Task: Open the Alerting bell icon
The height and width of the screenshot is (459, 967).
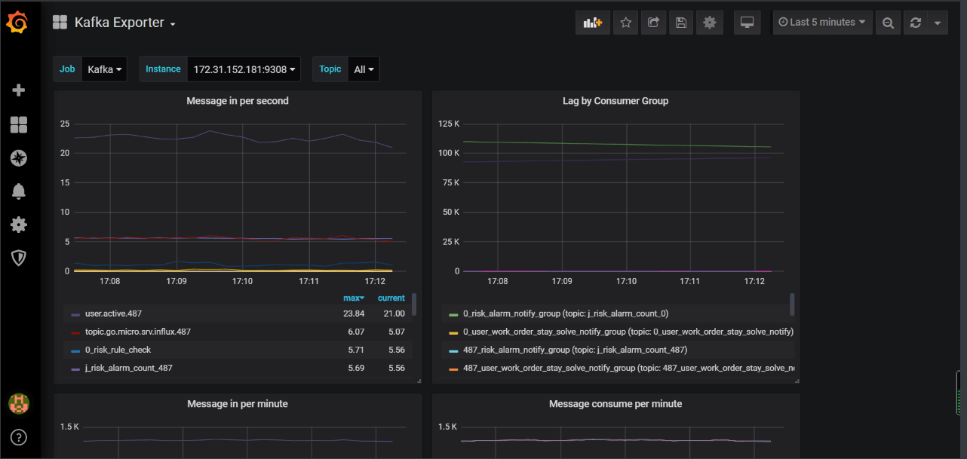Action: [19, 191]
